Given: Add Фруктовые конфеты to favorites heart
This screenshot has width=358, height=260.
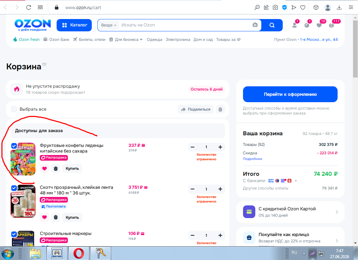Looking at the screenshot, I should coord(44,168).
